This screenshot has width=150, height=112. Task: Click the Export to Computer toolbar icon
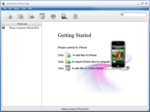tap(31, 16)
